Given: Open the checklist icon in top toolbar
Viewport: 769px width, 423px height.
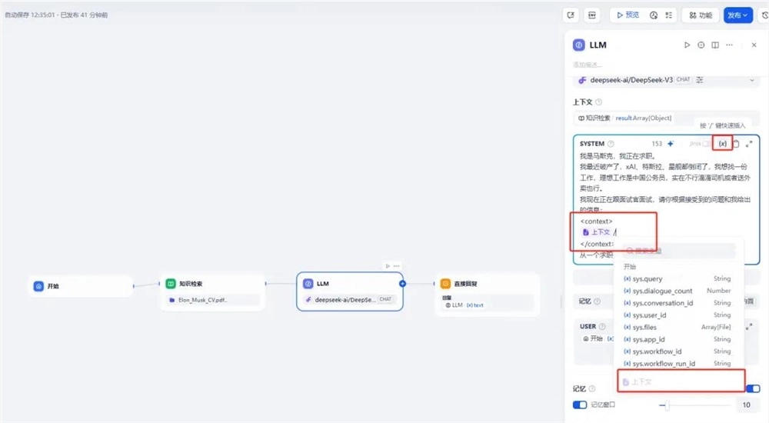Looking at the screenshot, I should 668,15.
